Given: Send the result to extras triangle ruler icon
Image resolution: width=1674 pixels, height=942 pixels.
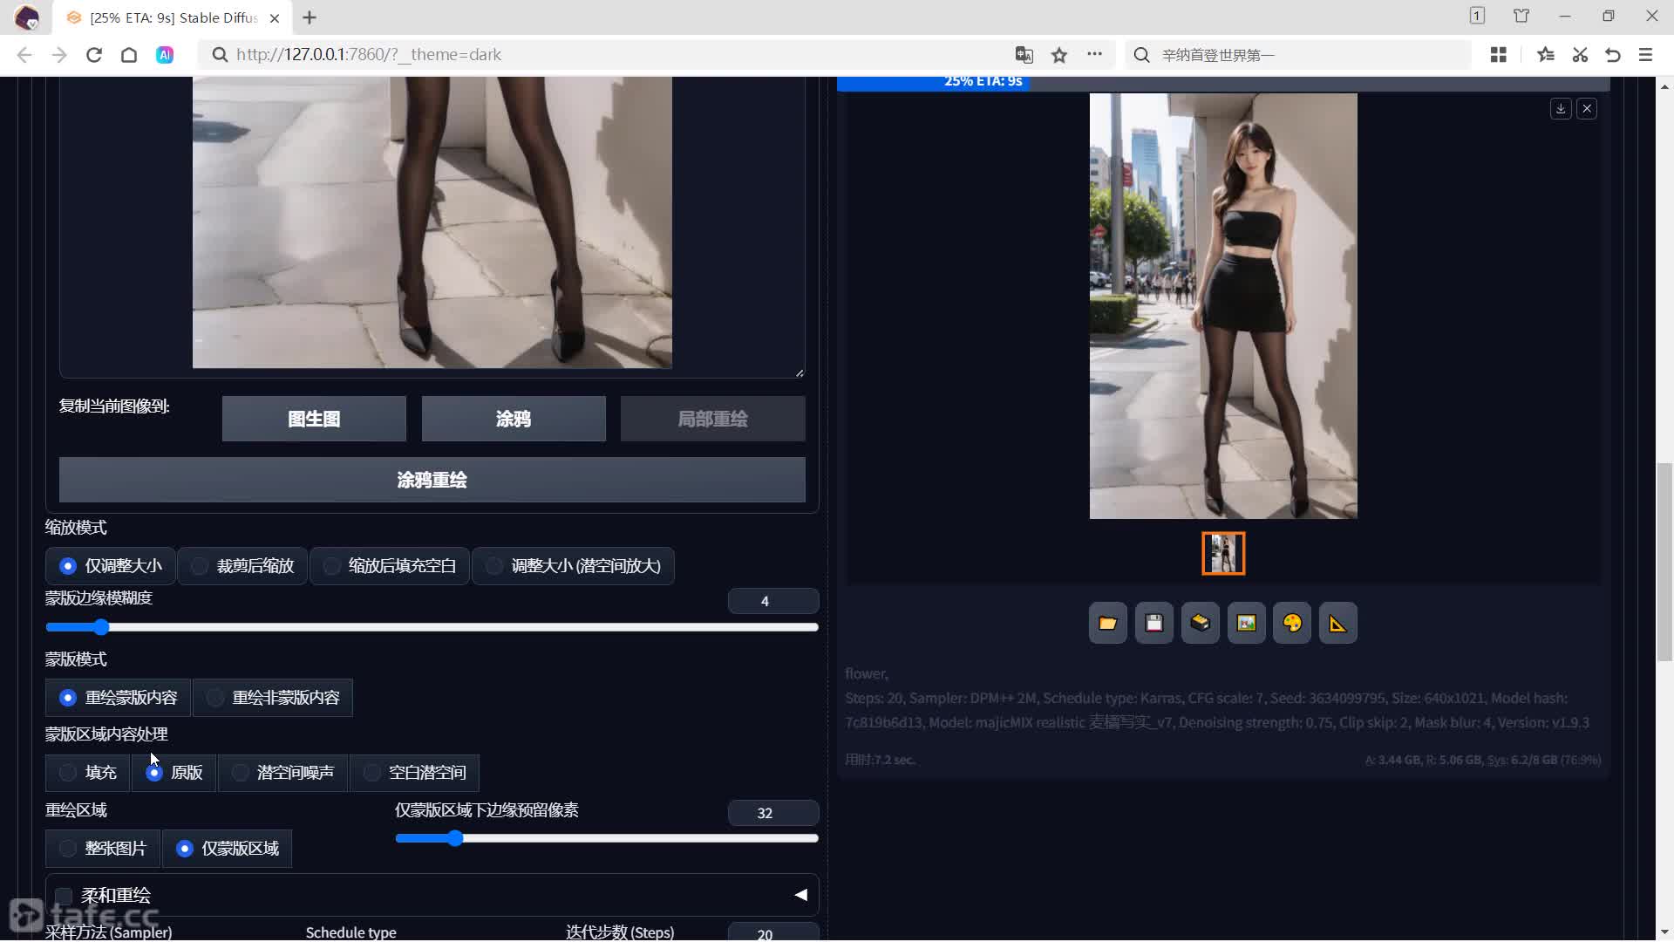Looking at the screenshot, I should point(1337,623).
